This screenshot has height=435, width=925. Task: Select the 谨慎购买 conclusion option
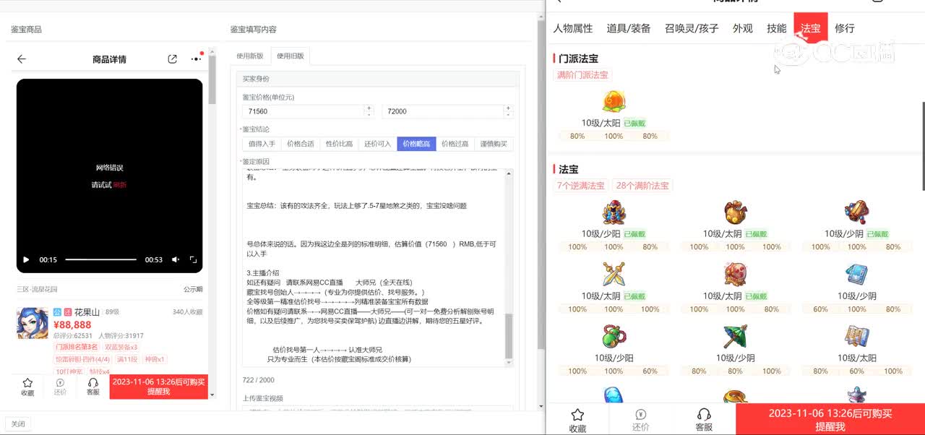[494, 144]
